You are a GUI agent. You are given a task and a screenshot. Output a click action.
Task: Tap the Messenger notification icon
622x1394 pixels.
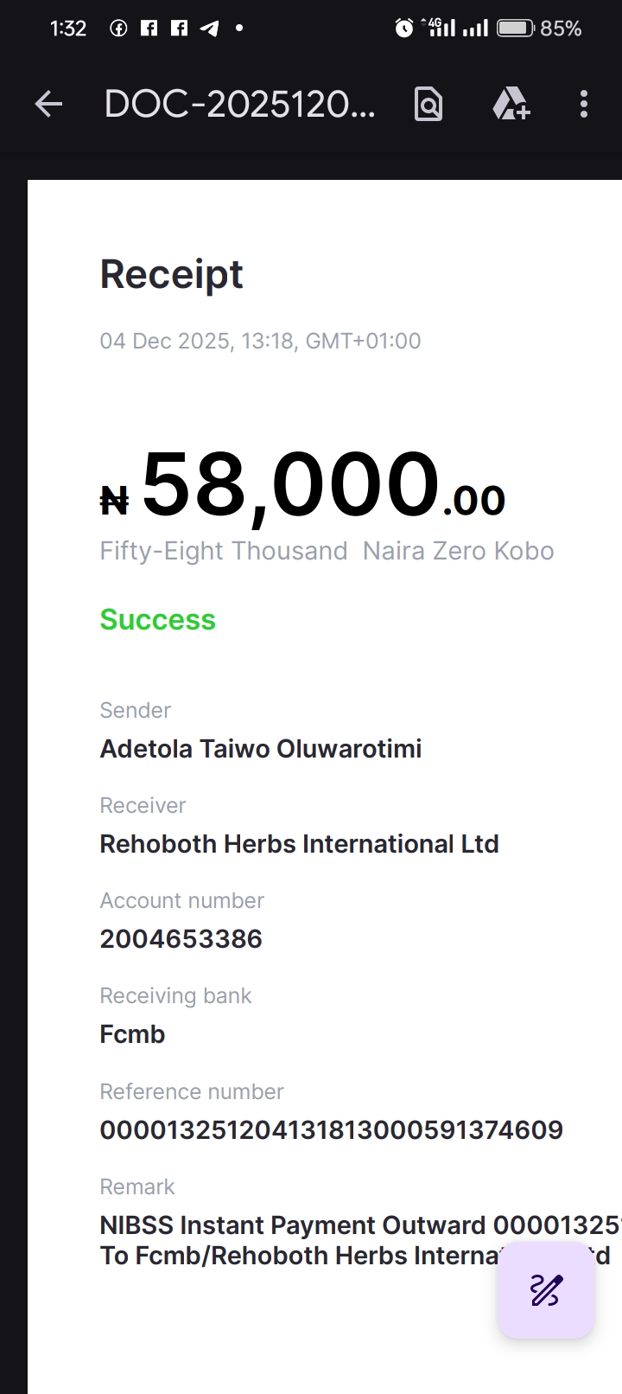tap(118, 29)
